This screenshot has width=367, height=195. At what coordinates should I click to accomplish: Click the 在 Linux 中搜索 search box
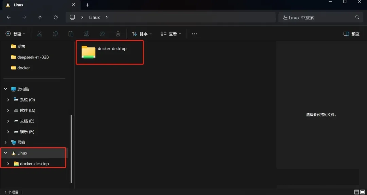(x=316, y=17)
